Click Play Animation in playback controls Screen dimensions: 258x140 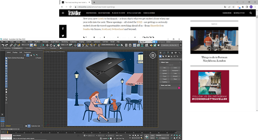(x=136, y=135)
